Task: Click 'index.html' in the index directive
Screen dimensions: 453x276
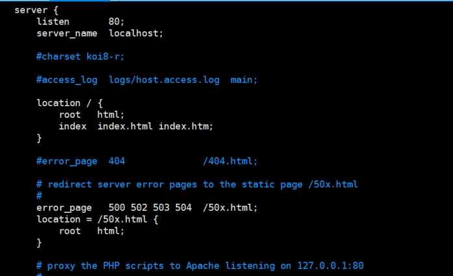Action: coord(125,126)
